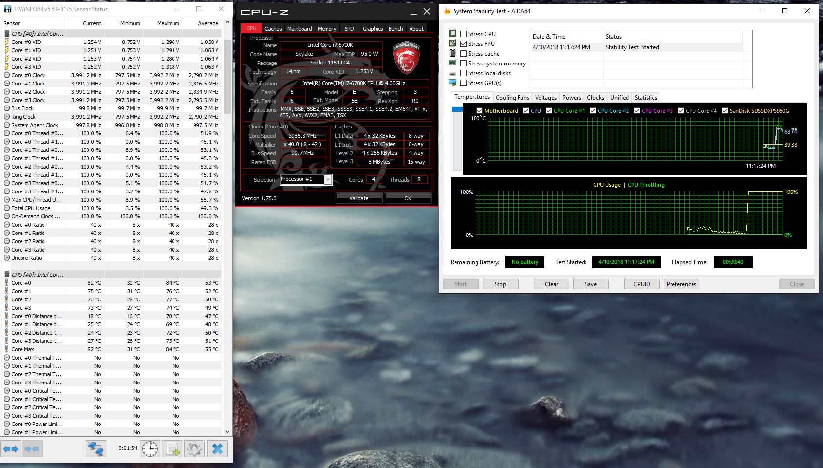Toggle CPU Core #1 graph checkbox
Viewport: 823px width, 468px height.
tap(549, 111)
